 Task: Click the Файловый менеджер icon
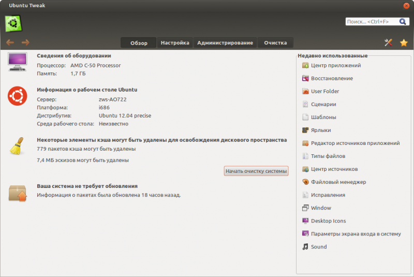pyautogui.click(x=305, y=182)
